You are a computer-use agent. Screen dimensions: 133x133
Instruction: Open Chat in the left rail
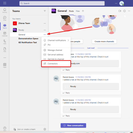click(5, 18)
